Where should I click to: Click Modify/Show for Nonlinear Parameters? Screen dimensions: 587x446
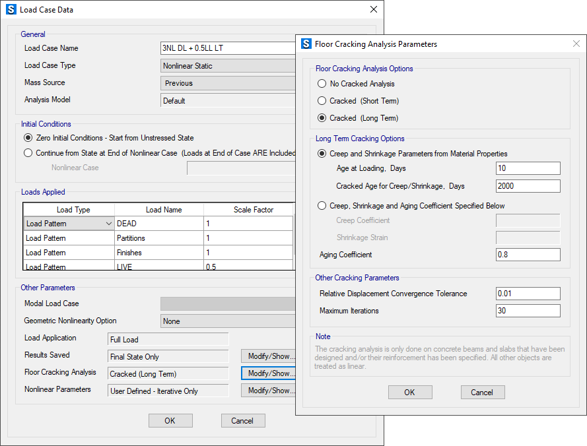[x=268, y=391]
